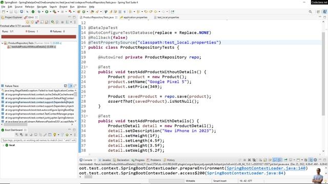The height and width of the screenshot is (184, 328).
Task: Toggle JUnit Scroll Lock icon
Action: (47, 22)
